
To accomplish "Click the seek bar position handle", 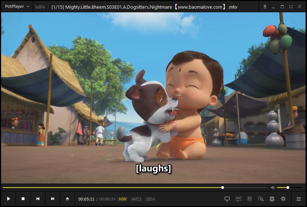I will [x=223, y=188].
